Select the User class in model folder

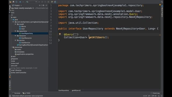[22, 29]
